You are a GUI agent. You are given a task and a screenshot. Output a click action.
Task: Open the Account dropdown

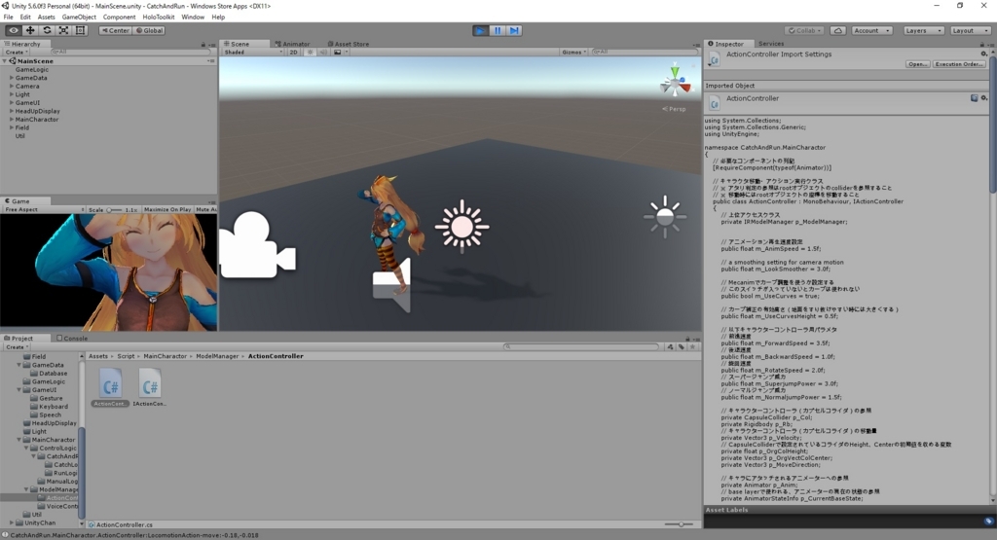(x=871, y=30)
